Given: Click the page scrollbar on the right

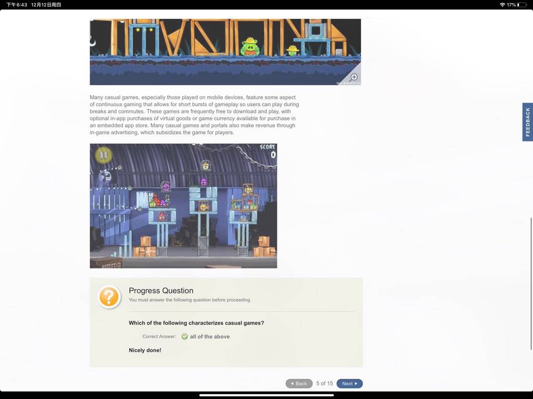Looking at the screenshot, I should [x=531, y=284].
